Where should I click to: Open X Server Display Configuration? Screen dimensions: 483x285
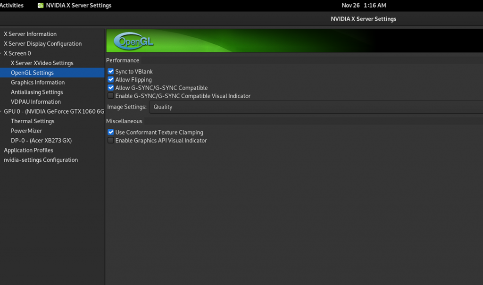coord(42,43)
